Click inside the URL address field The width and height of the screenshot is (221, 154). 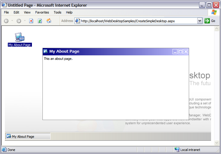tap(135, 21)
